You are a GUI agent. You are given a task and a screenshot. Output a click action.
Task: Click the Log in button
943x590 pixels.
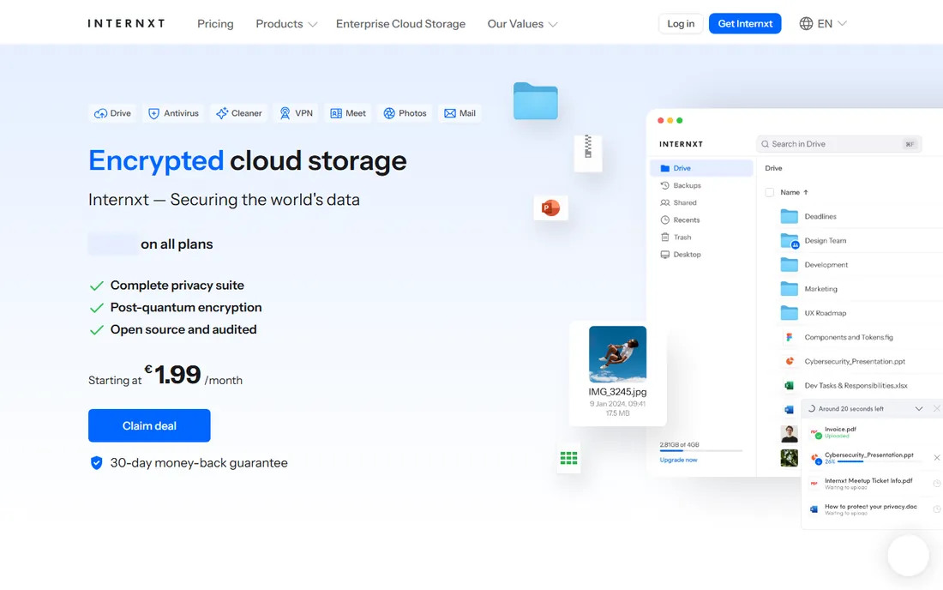coord(681,23)
